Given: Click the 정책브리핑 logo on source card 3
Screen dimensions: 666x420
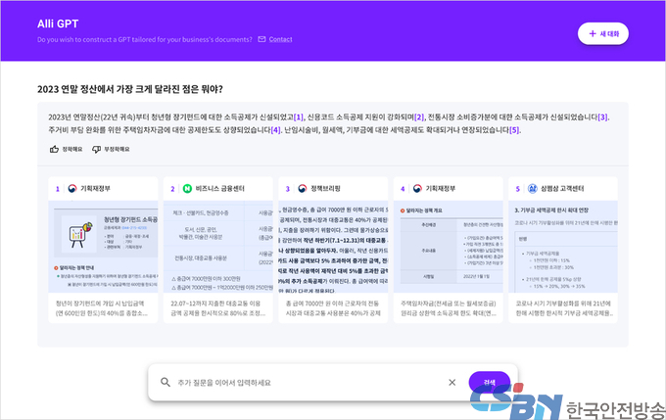Looking at the screenshot, I should tap(303, 188).
